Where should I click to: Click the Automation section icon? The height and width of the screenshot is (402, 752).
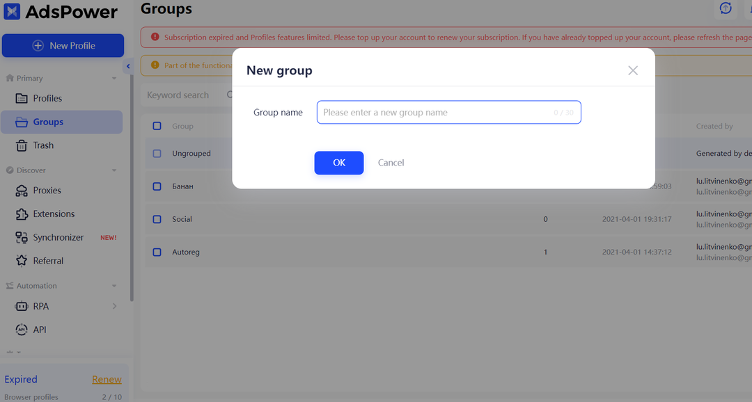tap(10, 286)
